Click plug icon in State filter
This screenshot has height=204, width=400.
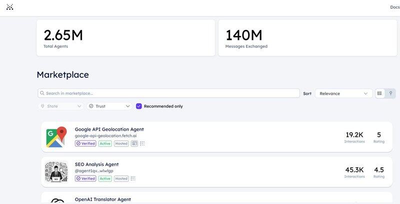pyautogui.click(x=42, y=106)
